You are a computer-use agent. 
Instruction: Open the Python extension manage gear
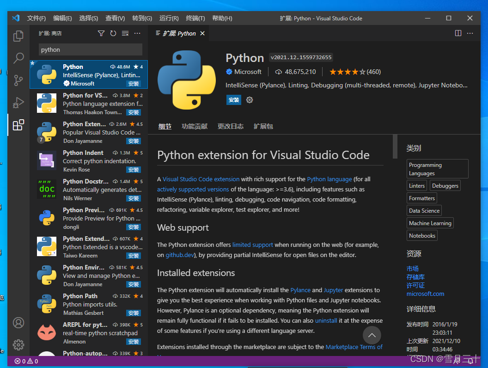(250, 100)
